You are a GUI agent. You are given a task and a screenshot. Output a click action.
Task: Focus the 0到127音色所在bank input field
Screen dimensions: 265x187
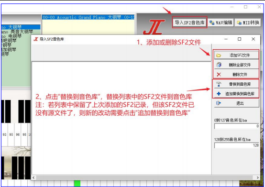point(237,126)
